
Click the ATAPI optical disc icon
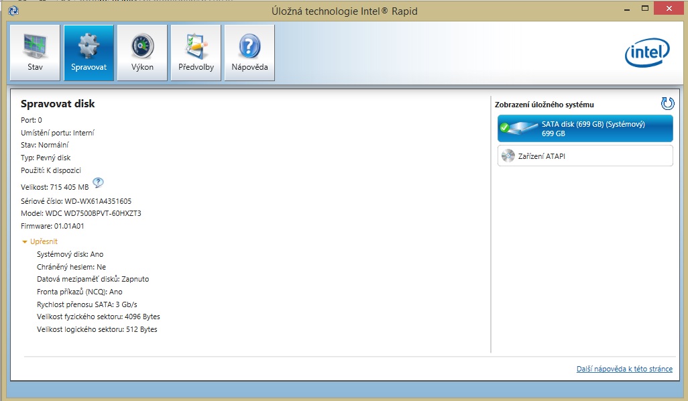coord(508,156)
